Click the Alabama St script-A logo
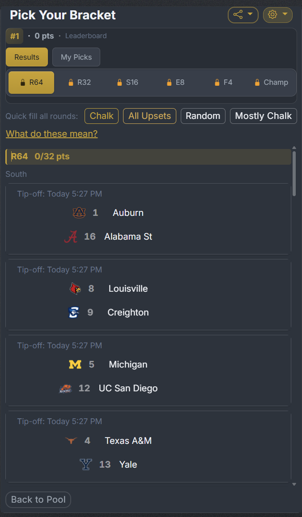This screenshot has height=517, width=302. [x=71, y=237]
